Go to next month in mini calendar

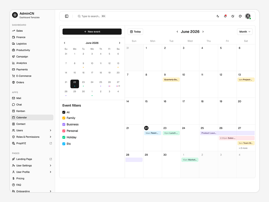click(120, 43)
